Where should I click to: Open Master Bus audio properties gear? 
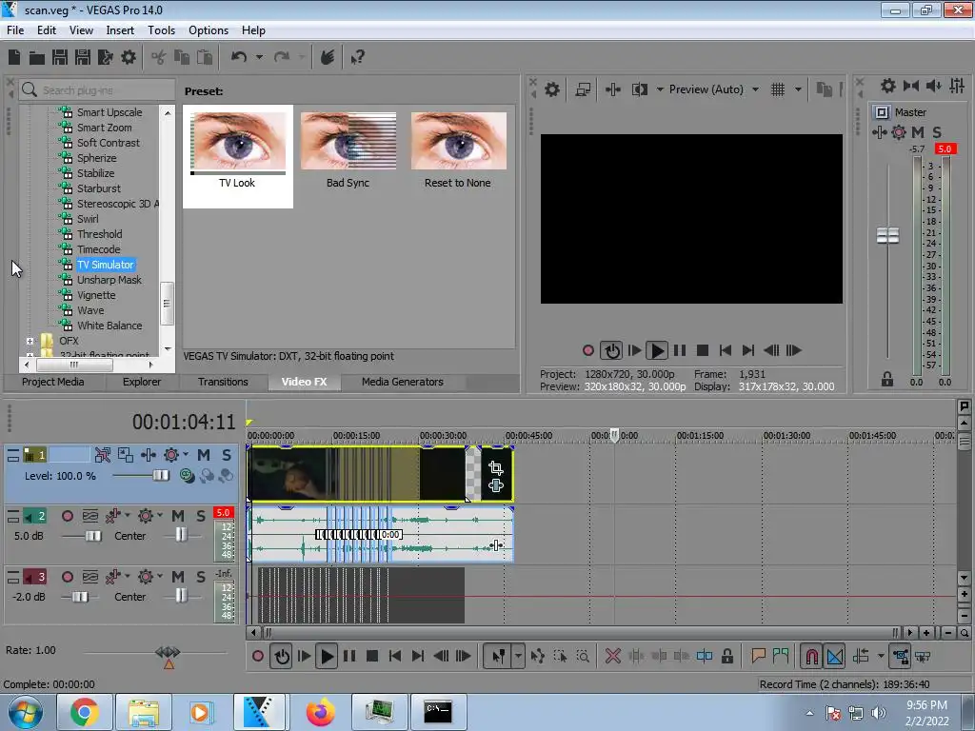(x=888, y=86)
